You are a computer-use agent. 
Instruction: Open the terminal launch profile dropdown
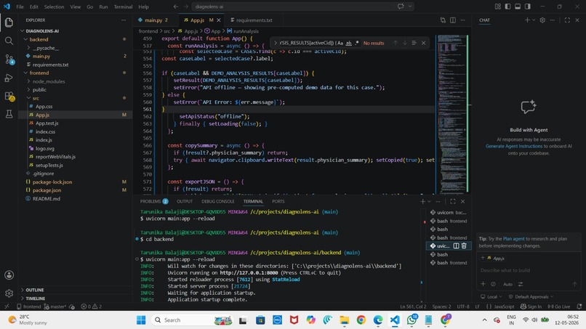(429, 202)
